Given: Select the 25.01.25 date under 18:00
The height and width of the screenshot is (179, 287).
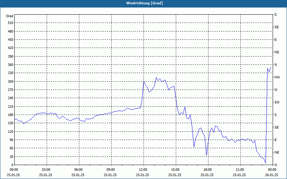Looking at the screenshot, I should [x=207, y=175].
